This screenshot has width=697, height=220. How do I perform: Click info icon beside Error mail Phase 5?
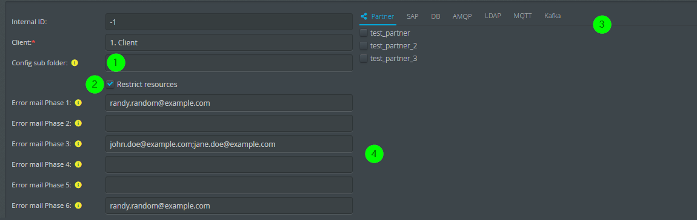[78, 185]
